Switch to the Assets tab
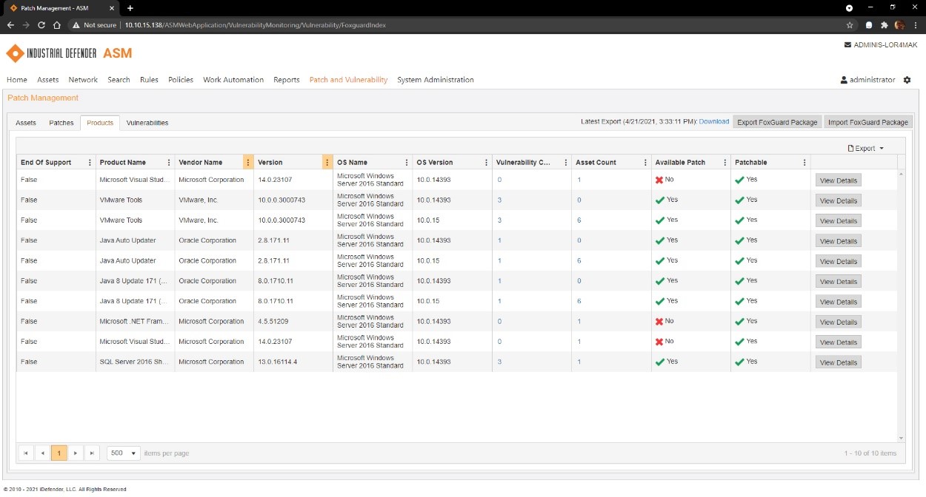Viewport: 926px width, 497px height. (x=26, y=123)
